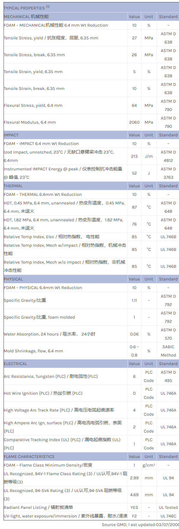Screen dimensions: 179x529
Task: Click the Specific Gravity value 1.11
Action: pos(134,300)
